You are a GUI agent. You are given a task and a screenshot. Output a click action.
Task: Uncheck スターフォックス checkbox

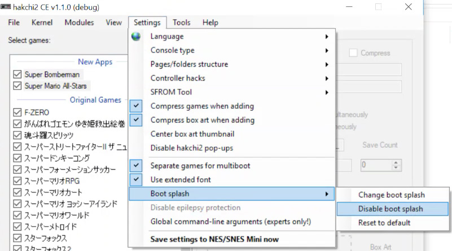click(17, 238)
